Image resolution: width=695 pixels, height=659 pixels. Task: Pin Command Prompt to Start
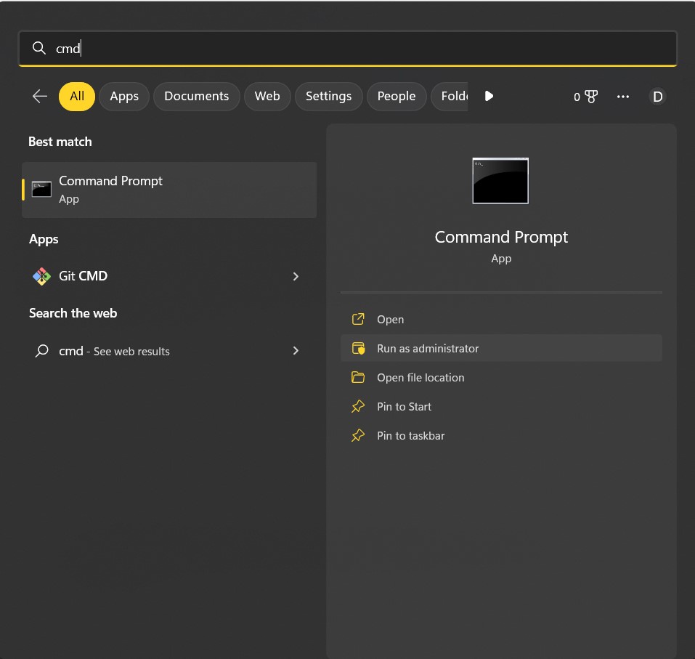point(404,407)
